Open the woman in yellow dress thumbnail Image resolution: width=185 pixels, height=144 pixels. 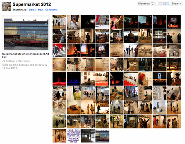74,93
